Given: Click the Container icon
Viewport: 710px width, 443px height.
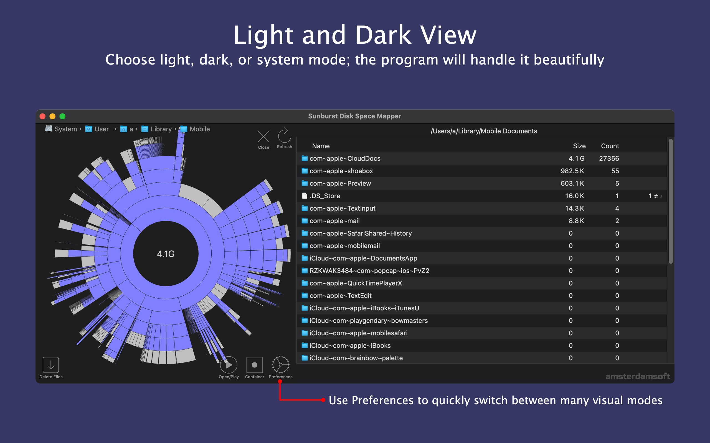Looking at the screenshot, I should coord(254,365).
